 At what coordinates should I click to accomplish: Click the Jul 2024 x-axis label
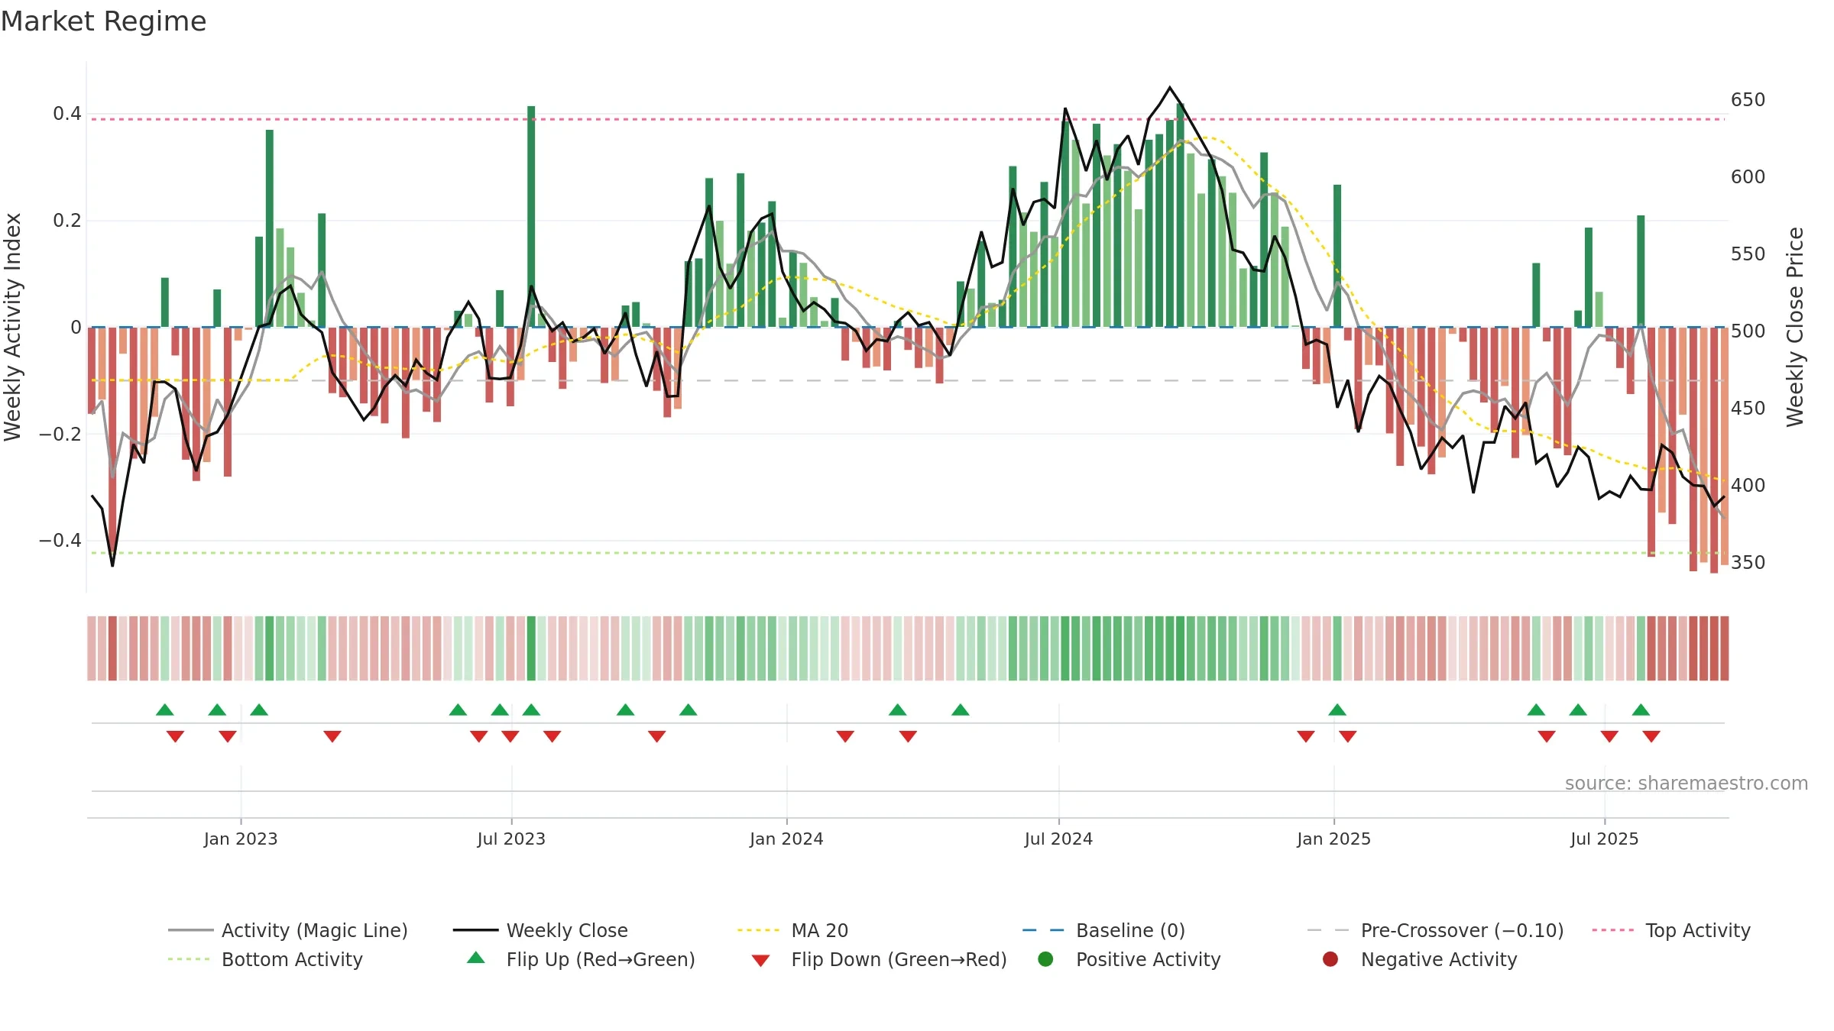tap(1058, 839)
